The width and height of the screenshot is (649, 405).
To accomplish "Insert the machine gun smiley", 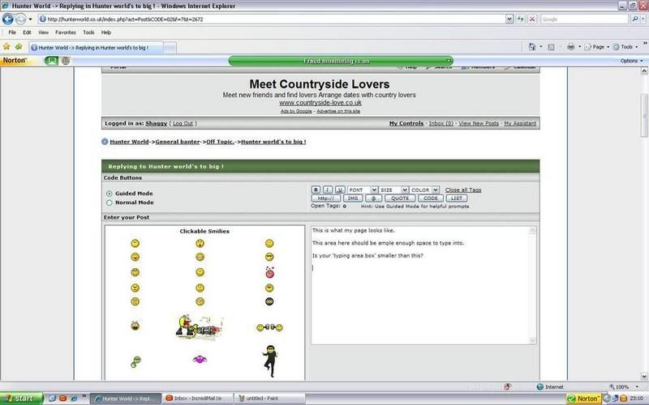I will (199, 326).
